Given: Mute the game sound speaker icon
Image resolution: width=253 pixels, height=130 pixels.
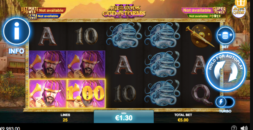Looking at the screenshot, I should click(x=244, y=128).
